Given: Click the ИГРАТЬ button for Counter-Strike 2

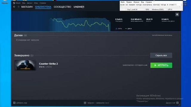Looking at the screenshot, I should (161, 65).
